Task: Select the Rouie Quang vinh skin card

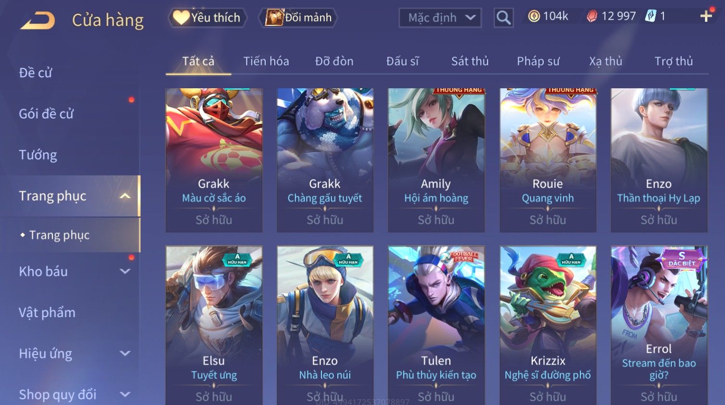Action: coord(548,160)
